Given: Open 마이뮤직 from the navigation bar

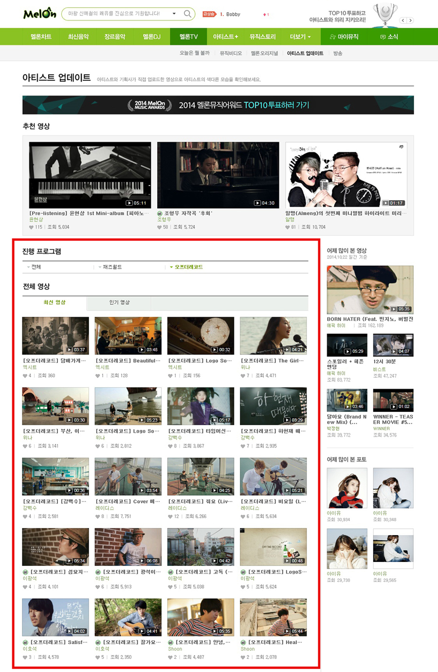Looking at the screenshot, I should (x=344, y=37).
